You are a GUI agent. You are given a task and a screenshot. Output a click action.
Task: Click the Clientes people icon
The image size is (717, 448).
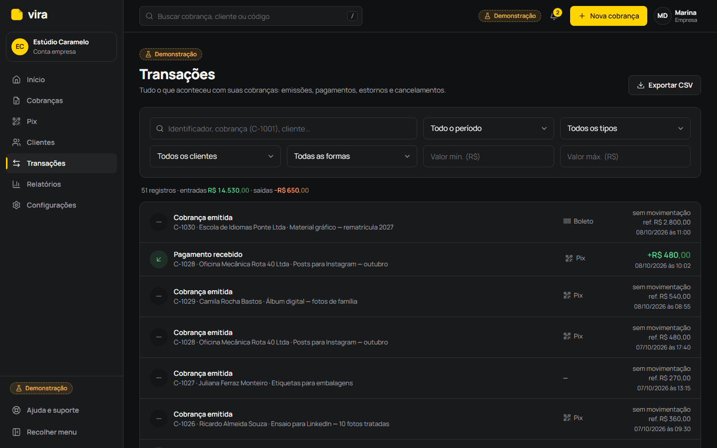tap(16, 142)
